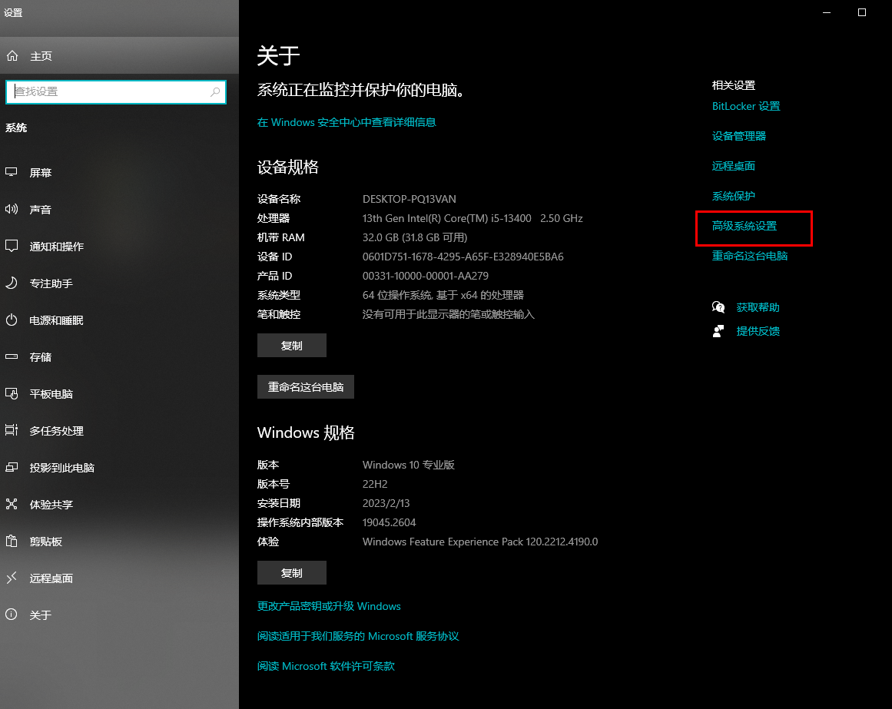
Task: Click the 声音 speaker icon
Action: [x=12, y=209]
